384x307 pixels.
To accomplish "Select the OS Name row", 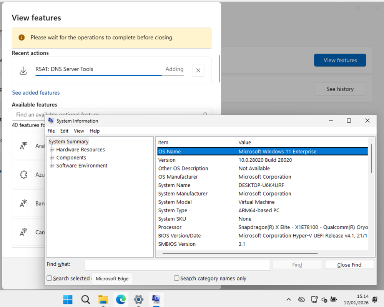I will [x=263, y=151].
